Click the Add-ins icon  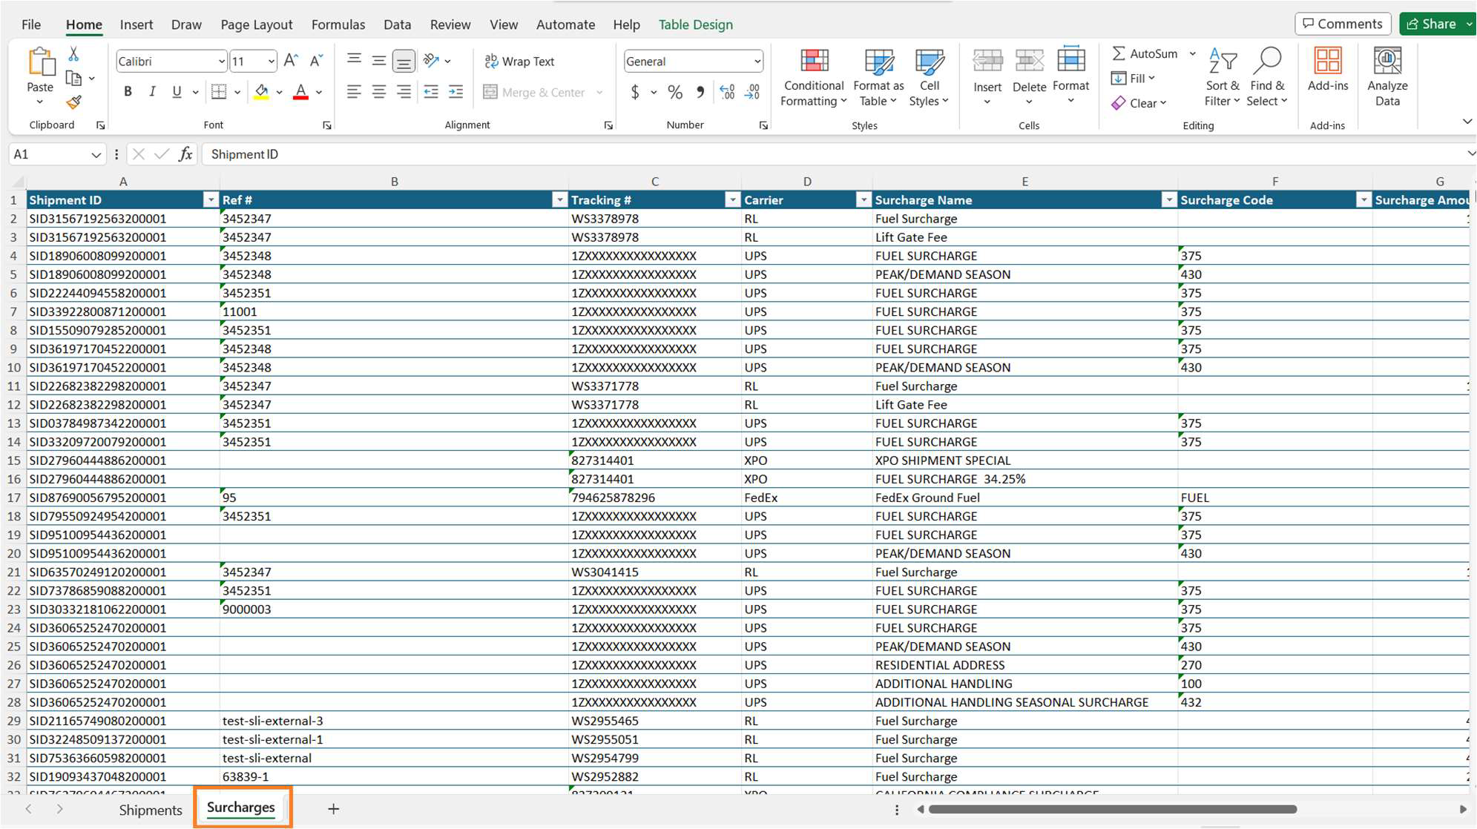tap(1328, 61)
